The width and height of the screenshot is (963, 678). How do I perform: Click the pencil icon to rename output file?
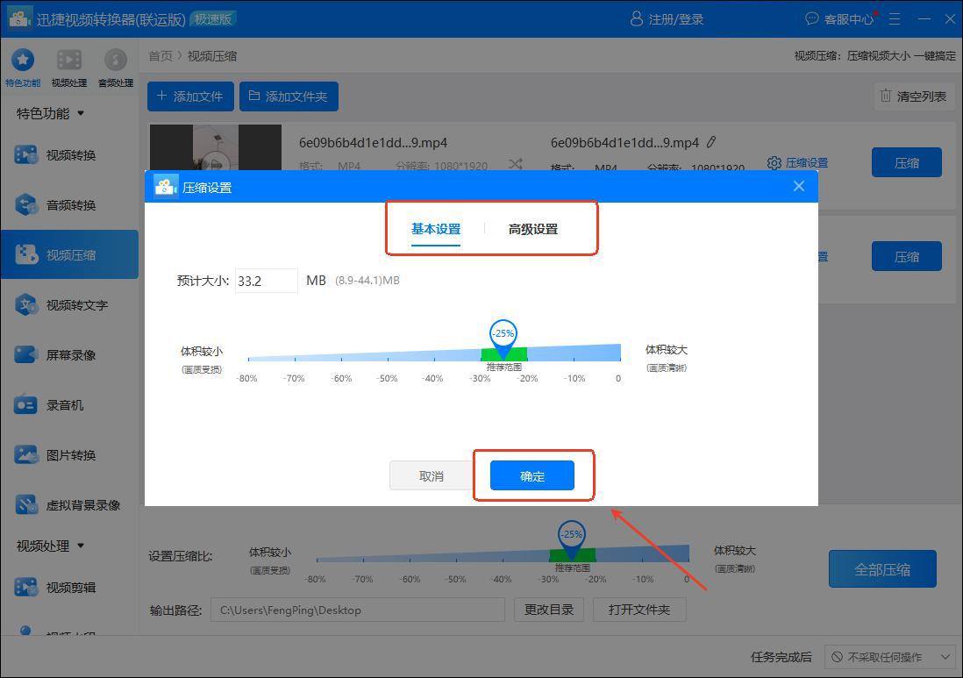(x=711, y=142)
